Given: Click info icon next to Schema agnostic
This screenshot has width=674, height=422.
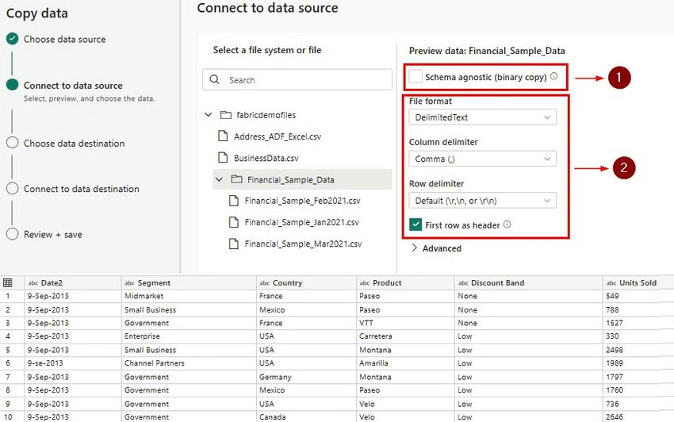Looking at the screenshot, I should (x=554, y=76).
